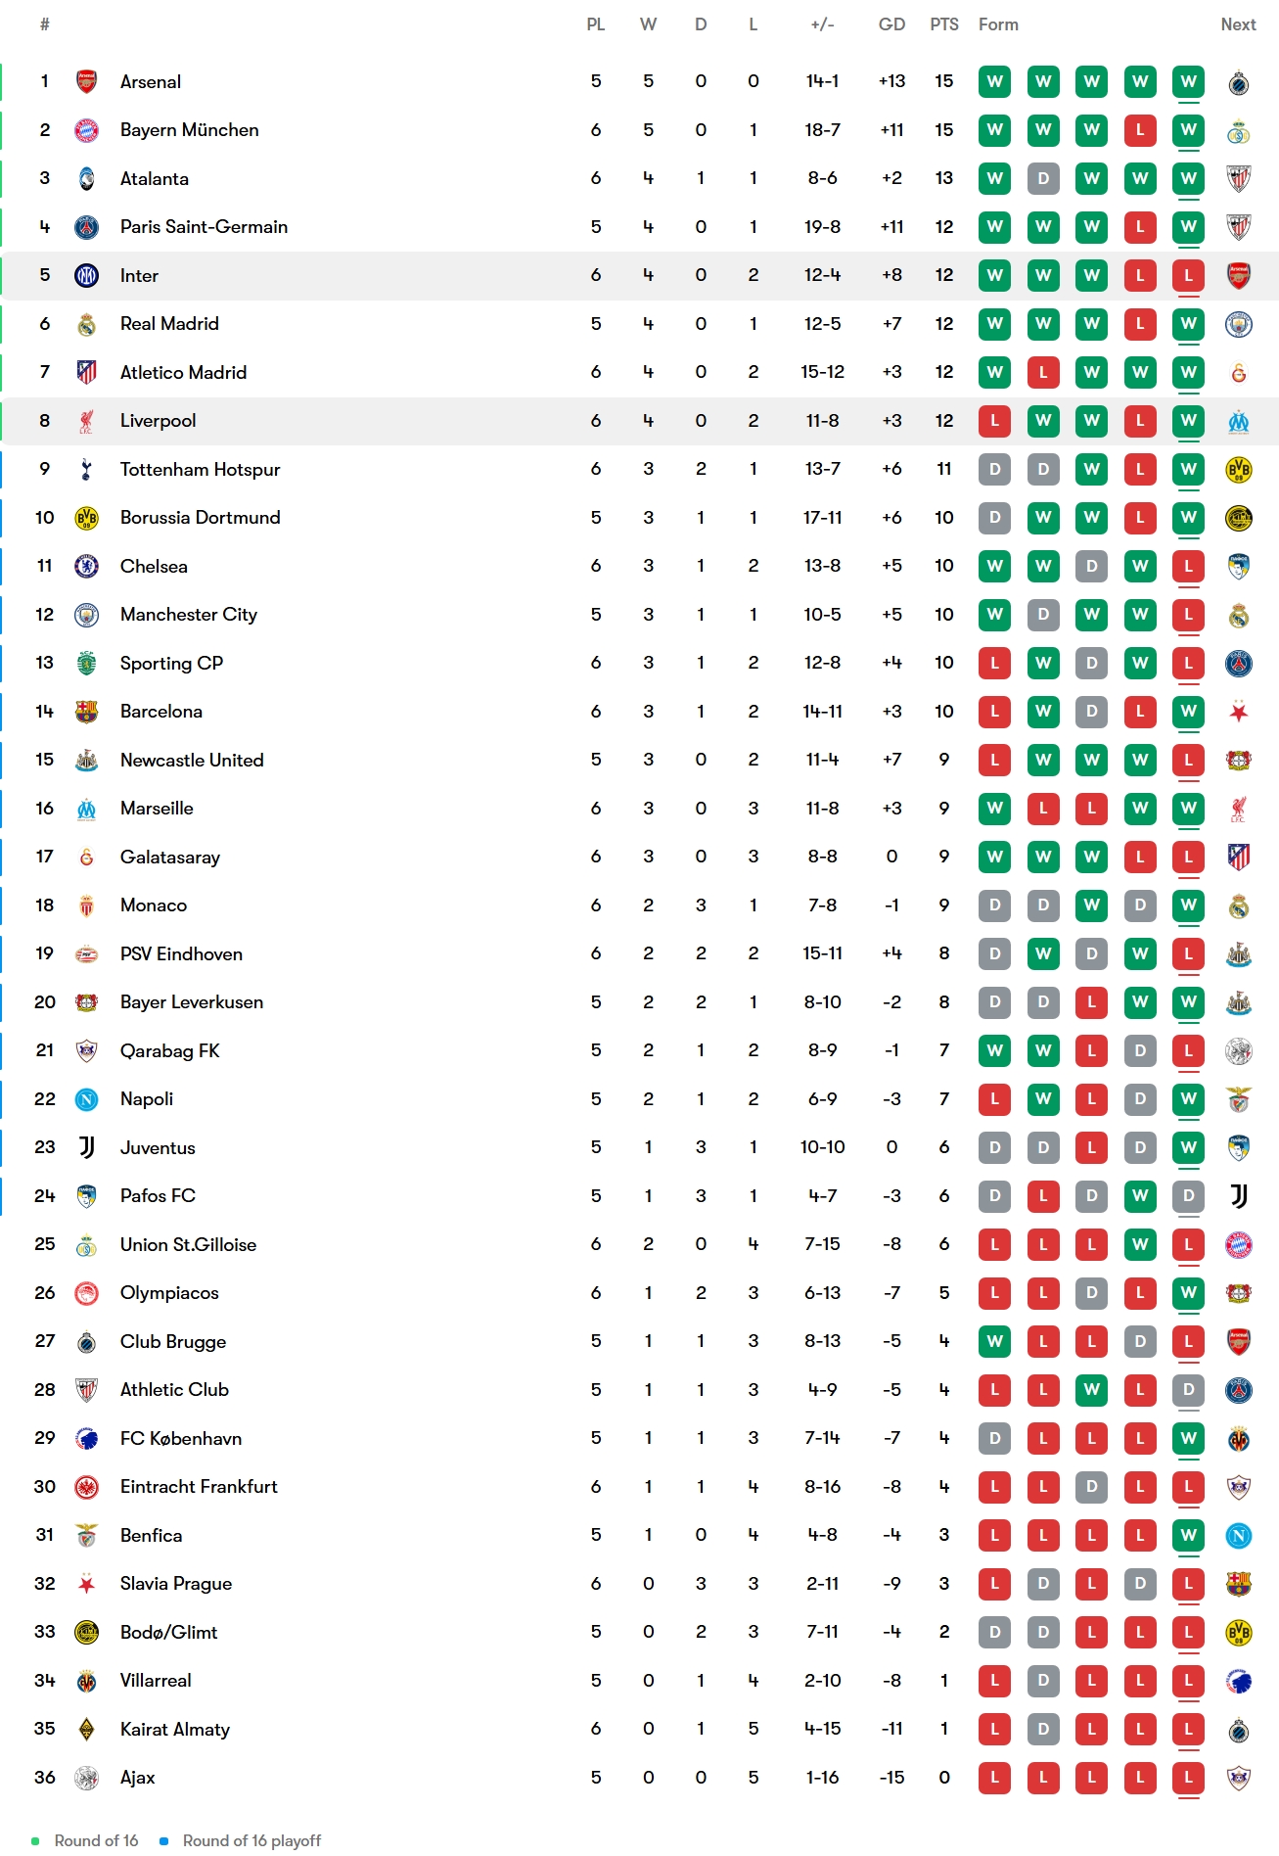Sort the table by the PTS column header
The image size is (1279, 1856).
[x=943, y=24]
